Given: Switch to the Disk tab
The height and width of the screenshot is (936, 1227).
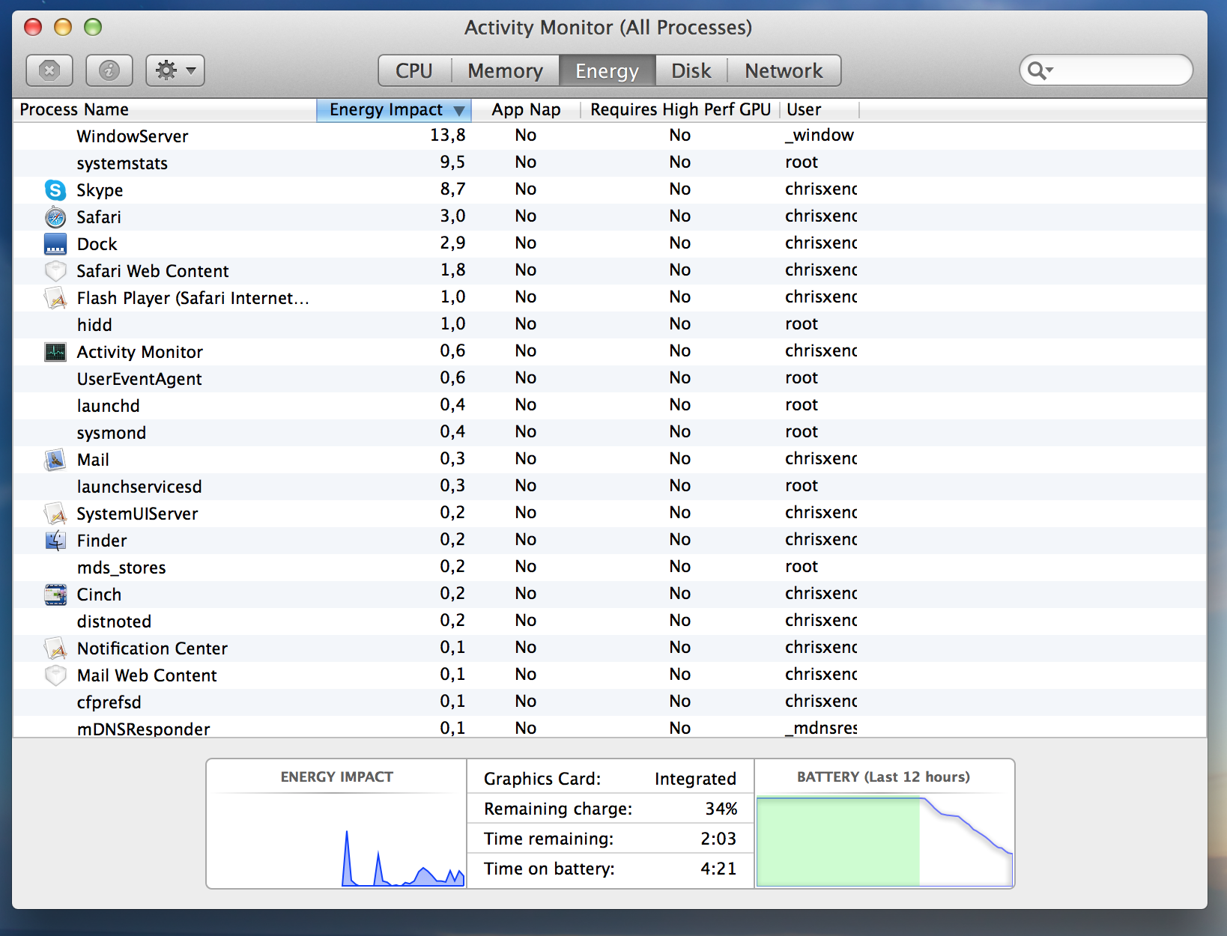Looking at the screenshot, I should pos(691,70).
